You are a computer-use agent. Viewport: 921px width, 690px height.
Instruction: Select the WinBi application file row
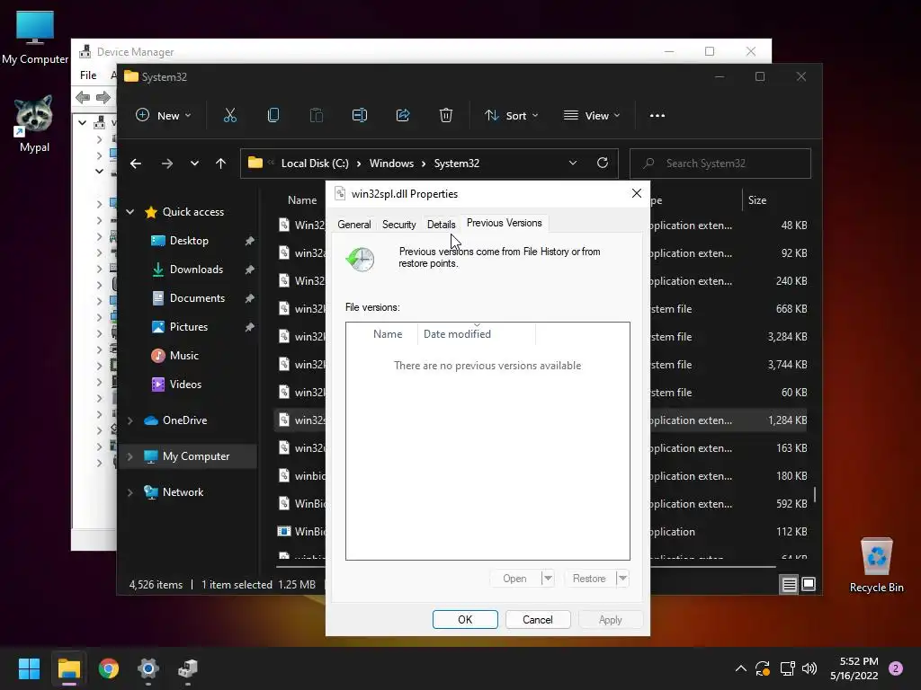[x=541, y=532]
